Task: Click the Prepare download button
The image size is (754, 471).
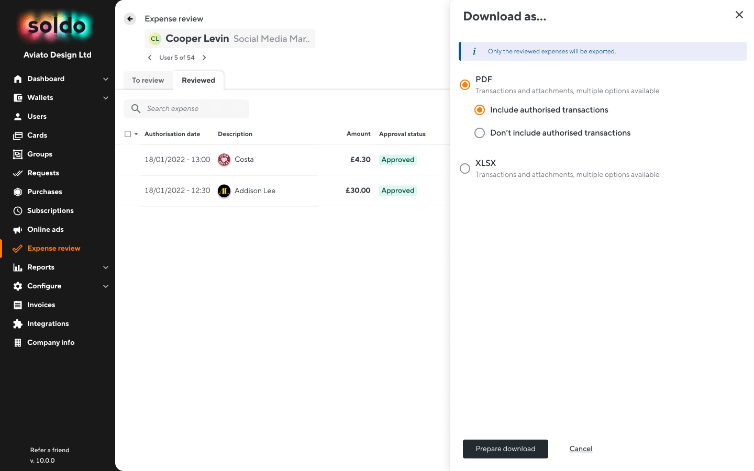Action: coord(505,449)
